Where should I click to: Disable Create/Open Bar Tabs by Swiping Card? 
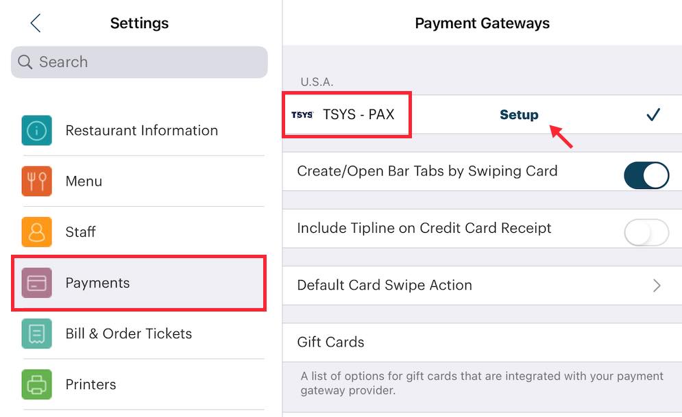646,175
